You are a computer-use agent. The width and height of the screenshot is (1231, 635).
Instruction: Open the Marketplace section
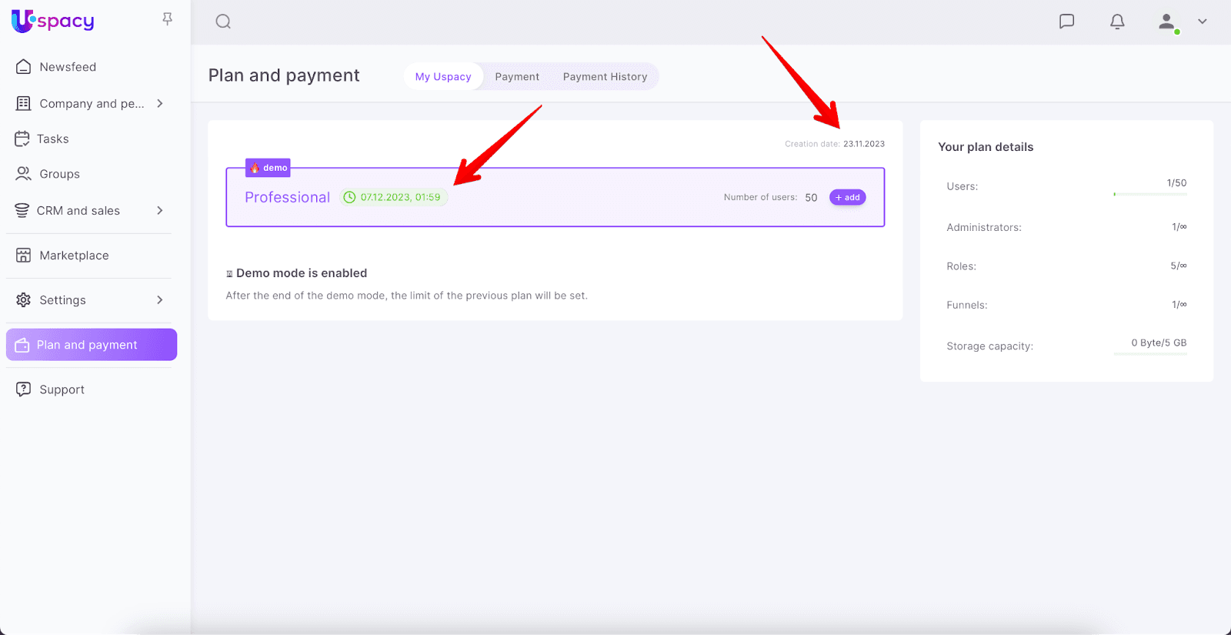(x=74, y=256)
